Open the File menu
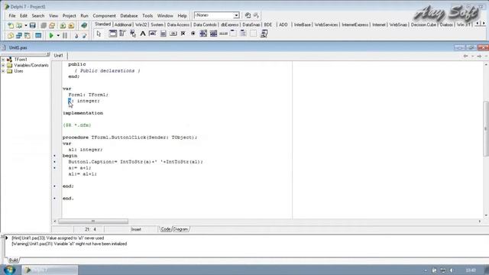This screenshot has width=489, height=275. tap(12, 15)
